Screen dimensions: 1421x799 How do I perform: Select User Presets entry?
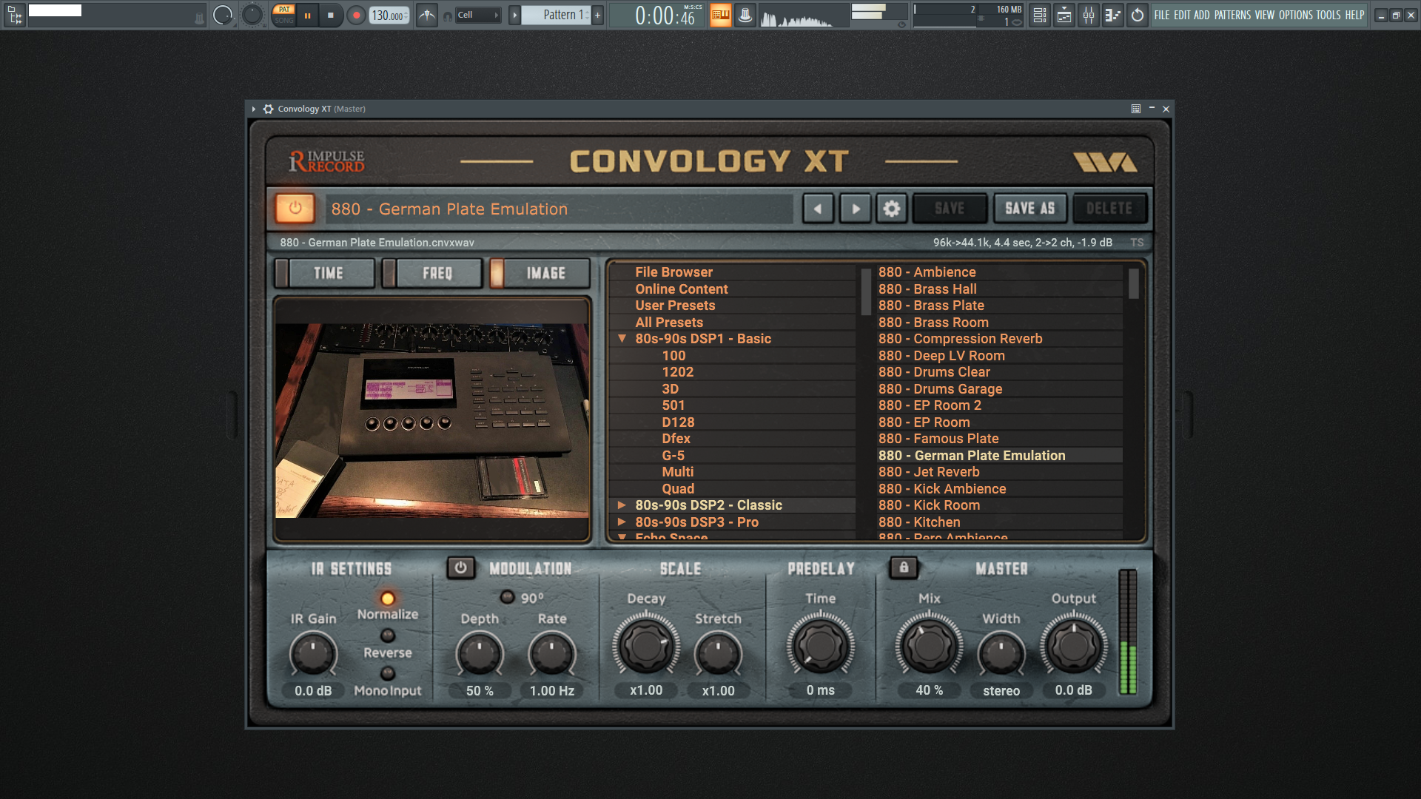tap(675, 306)
